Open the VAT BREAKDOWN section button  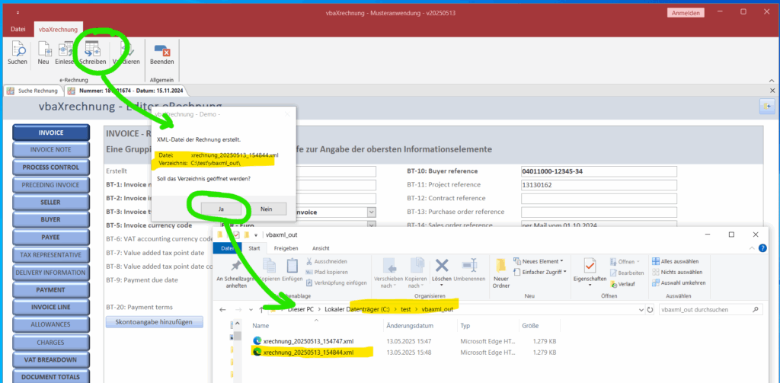coord(51,359)
